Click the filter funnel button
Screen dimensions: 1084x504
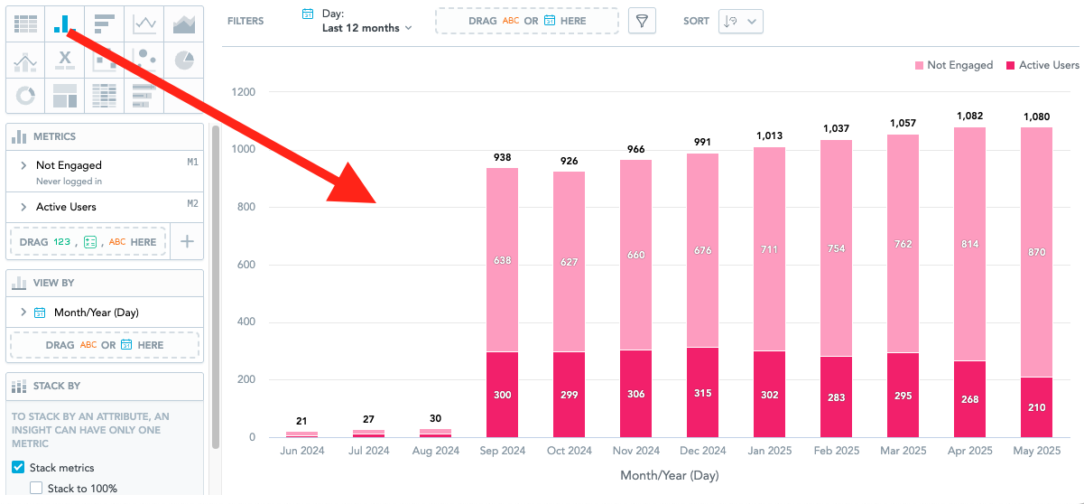(x=642, y=22)
